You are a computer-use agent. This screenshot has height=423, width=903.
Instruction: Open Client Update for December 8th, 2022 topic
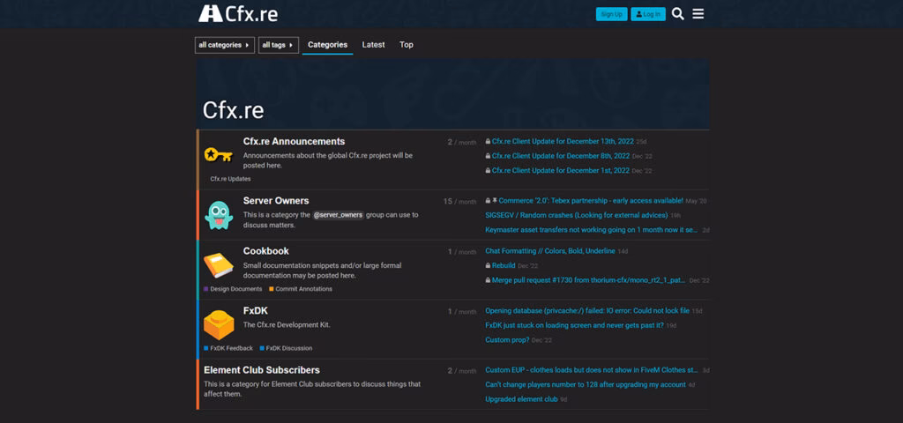click(561, 156)
